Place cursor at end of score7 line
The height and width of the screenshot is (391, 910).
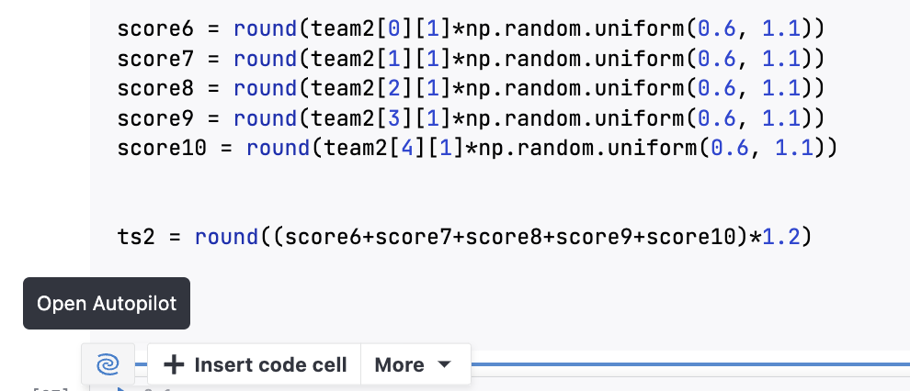(x=824, y=59)
